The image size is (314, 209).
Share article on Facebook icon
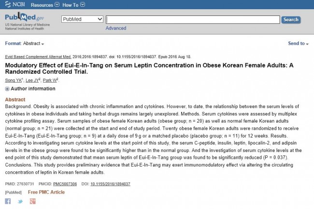point(8,201)
